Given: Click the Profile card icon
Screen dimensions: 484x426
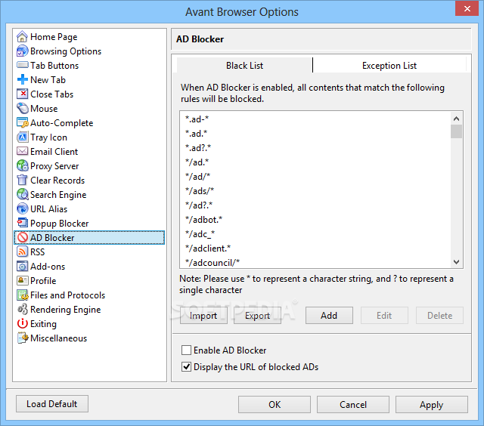Looking at the screenshot, I should click(x=22, y=280).
